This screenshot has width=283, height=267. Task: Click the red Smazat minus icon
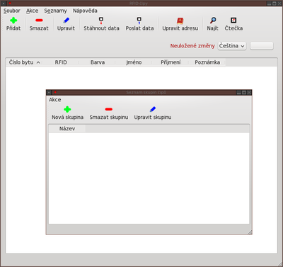(x=39, y=21)
